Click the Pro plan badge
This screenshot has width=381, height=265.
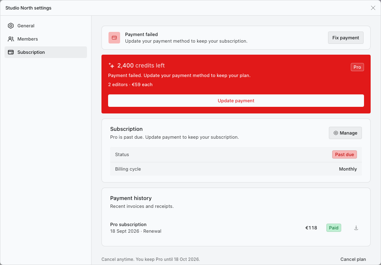point(357,67)
